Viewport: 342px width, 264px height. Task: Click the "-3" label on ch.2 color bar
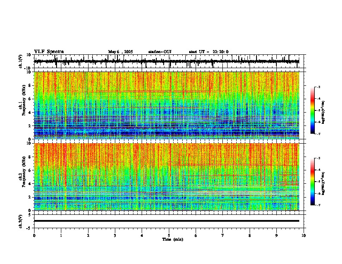point(318,158)
